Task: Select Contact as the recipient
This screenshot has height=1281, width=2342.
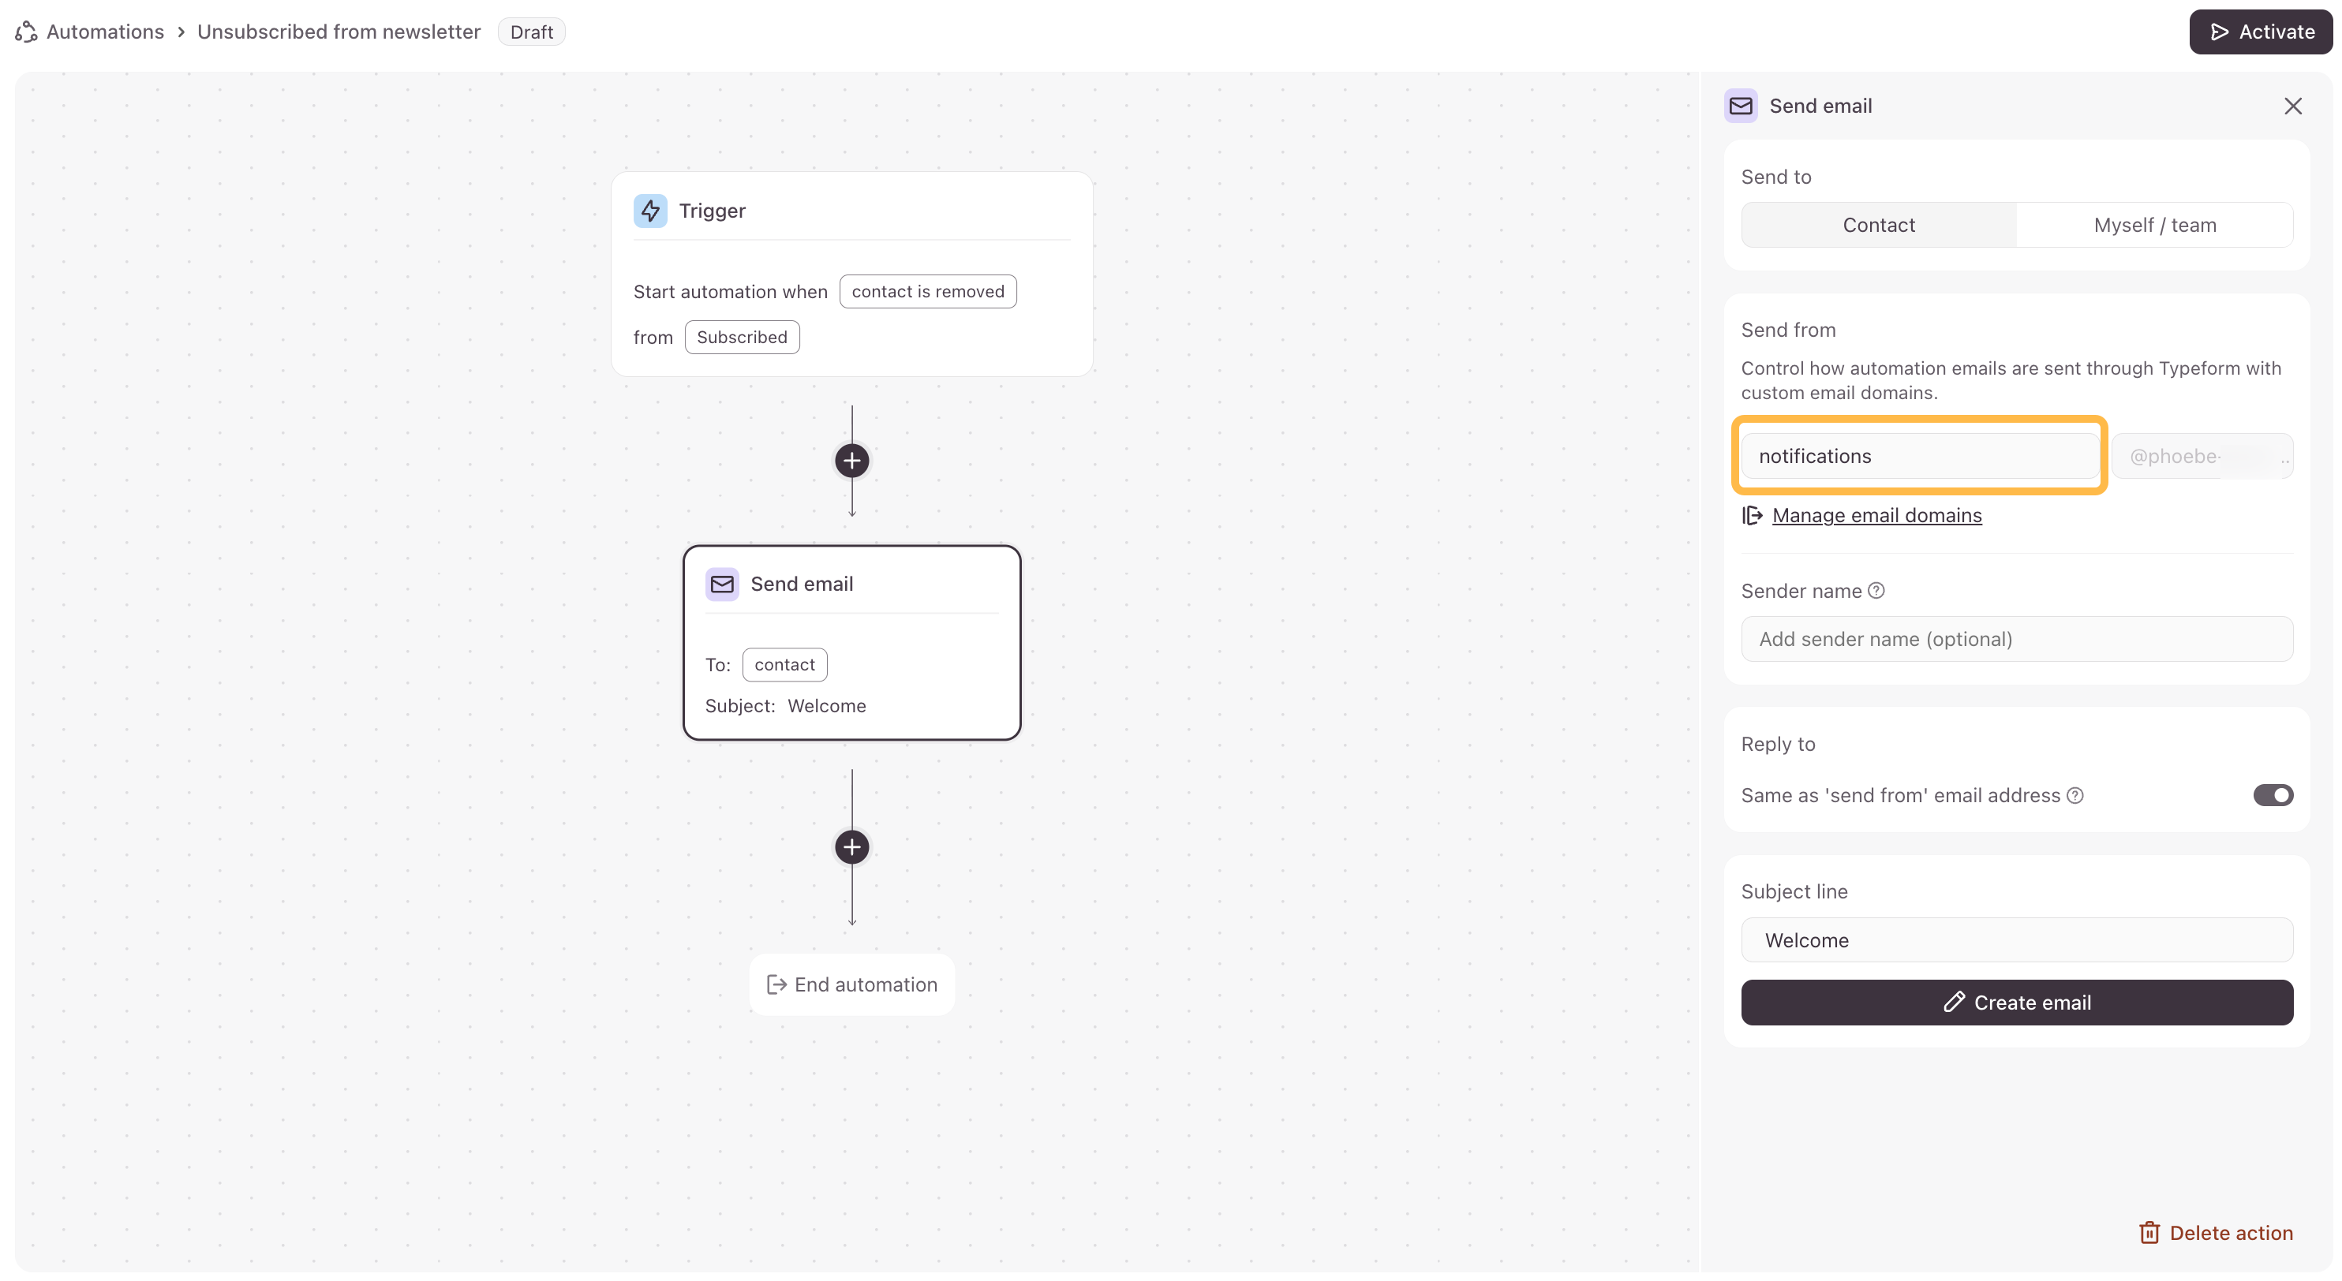Action: [x=1878, y=226]
